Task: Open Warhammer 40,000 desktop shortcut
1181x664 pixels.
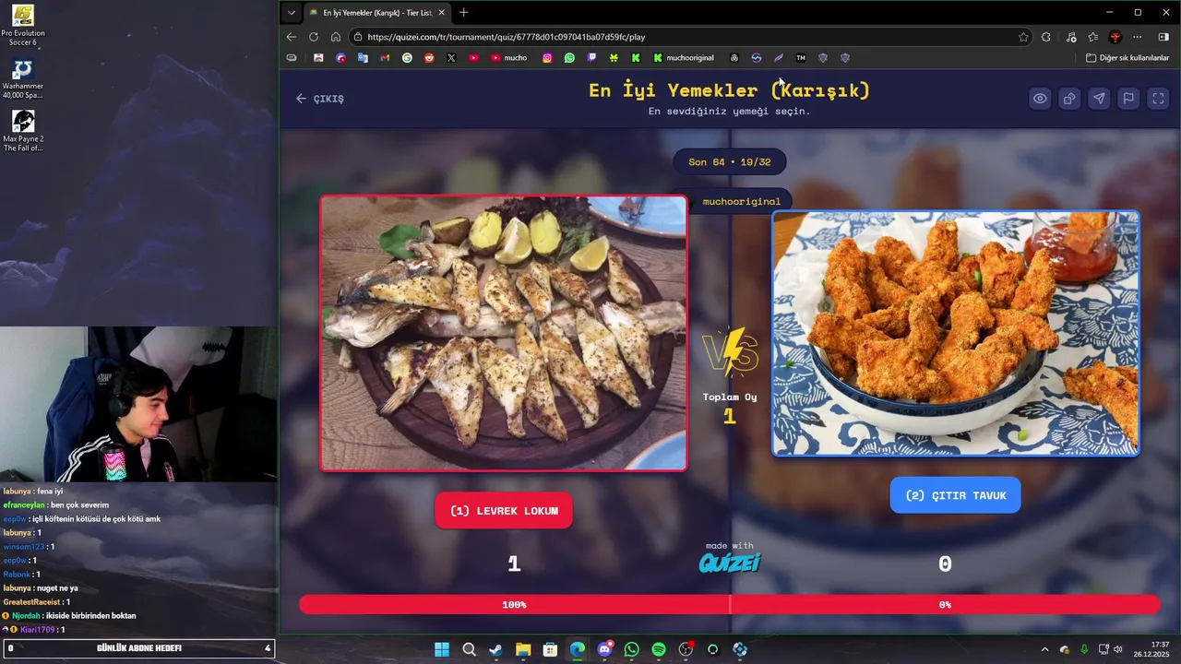Action: click(23, 79)
